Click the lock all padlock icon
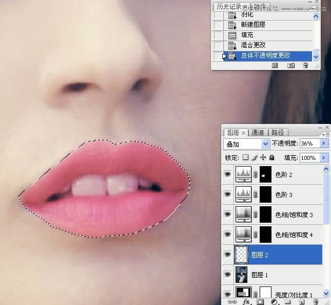 [271, 157]
